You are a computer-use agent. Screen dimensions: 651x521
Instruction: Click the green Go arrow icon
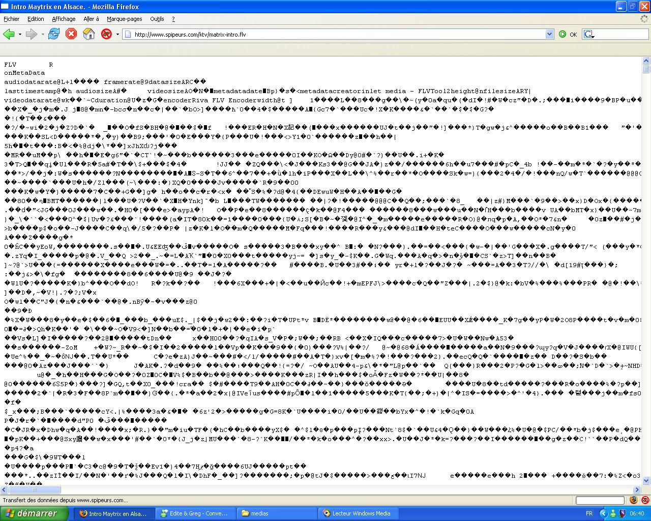pyautogui.click(x=563, y=34)
